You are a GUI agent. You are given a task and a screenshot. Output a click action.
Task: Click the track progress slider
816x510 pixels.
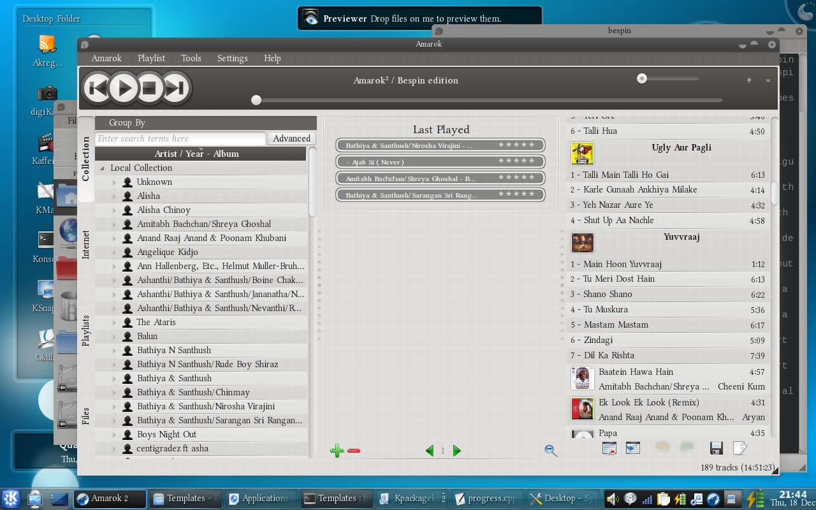coord(488,100)
